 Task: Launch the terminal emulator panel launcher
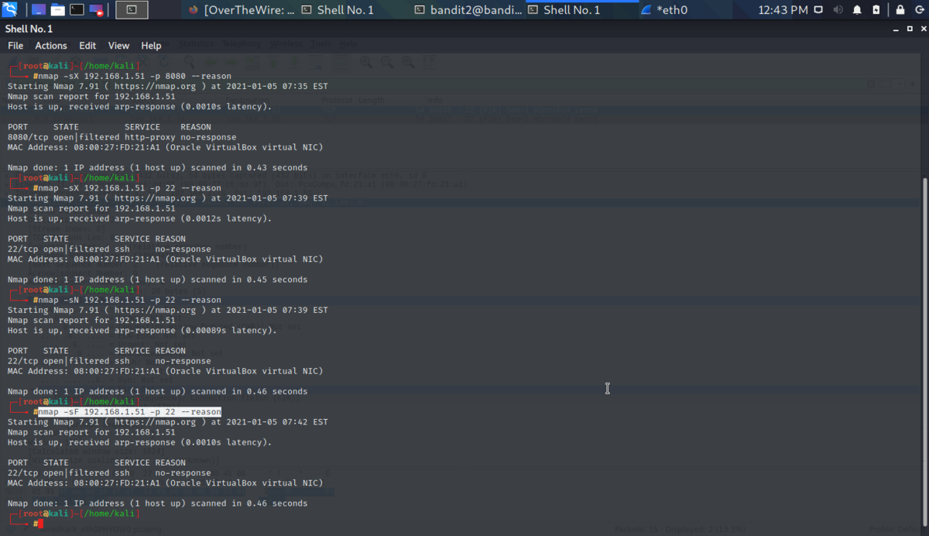(77, 10)
